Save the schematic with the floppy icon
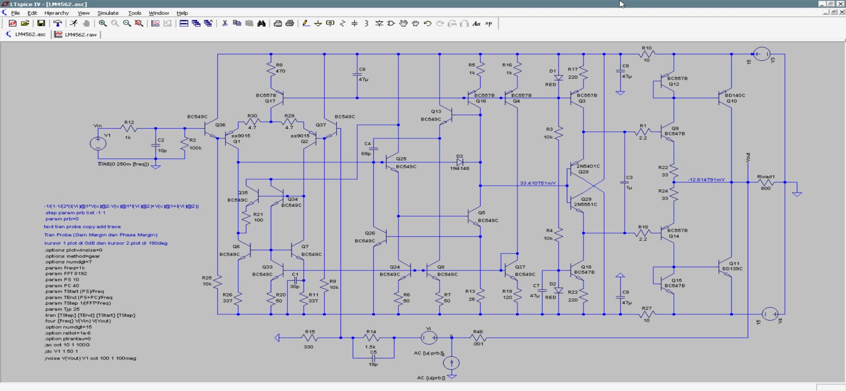This screenshot has height=391, width=846. pyautogui.click(x=41, y=24)
